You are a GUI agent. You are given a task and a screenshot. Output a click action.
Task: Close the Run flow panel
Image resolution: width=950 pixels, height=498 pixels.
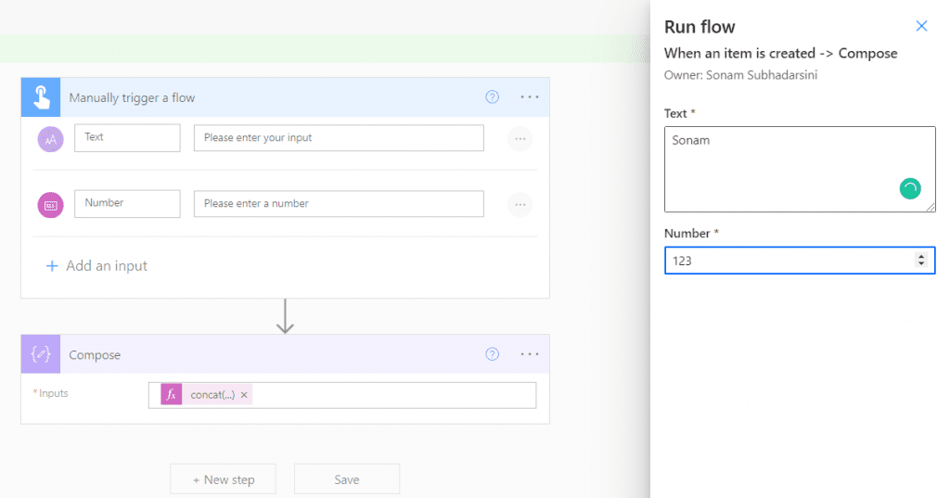(x=921, y=26)
